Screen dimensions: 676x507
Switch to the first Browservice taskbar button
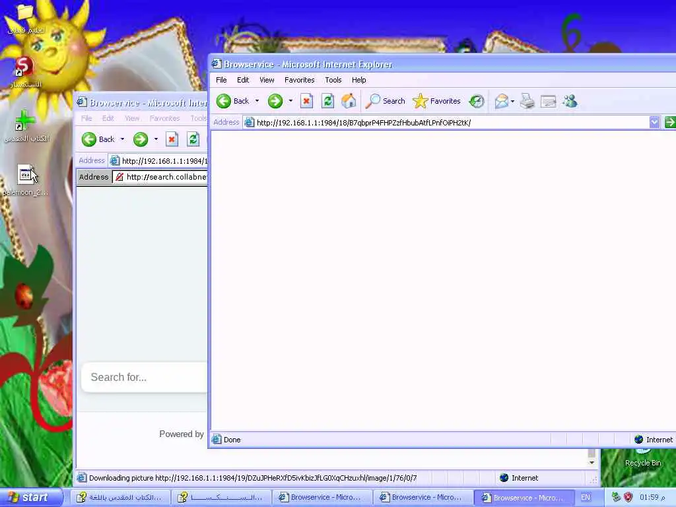click(x=322, y=497)
